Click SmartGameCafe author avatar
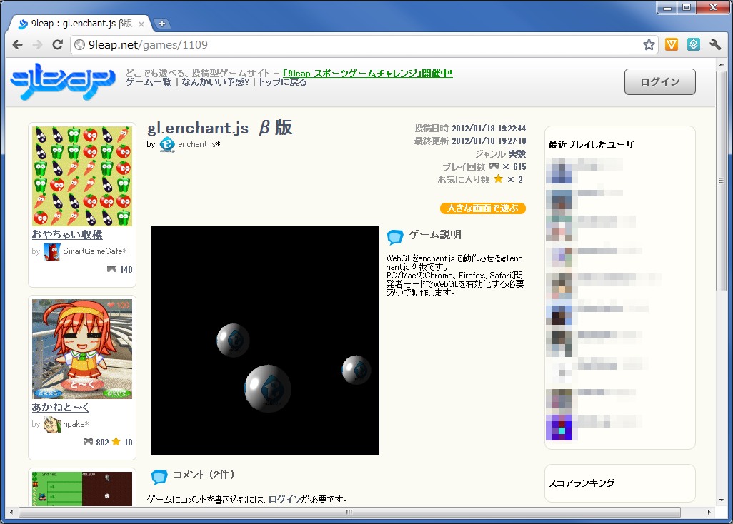 pos(52,252)
